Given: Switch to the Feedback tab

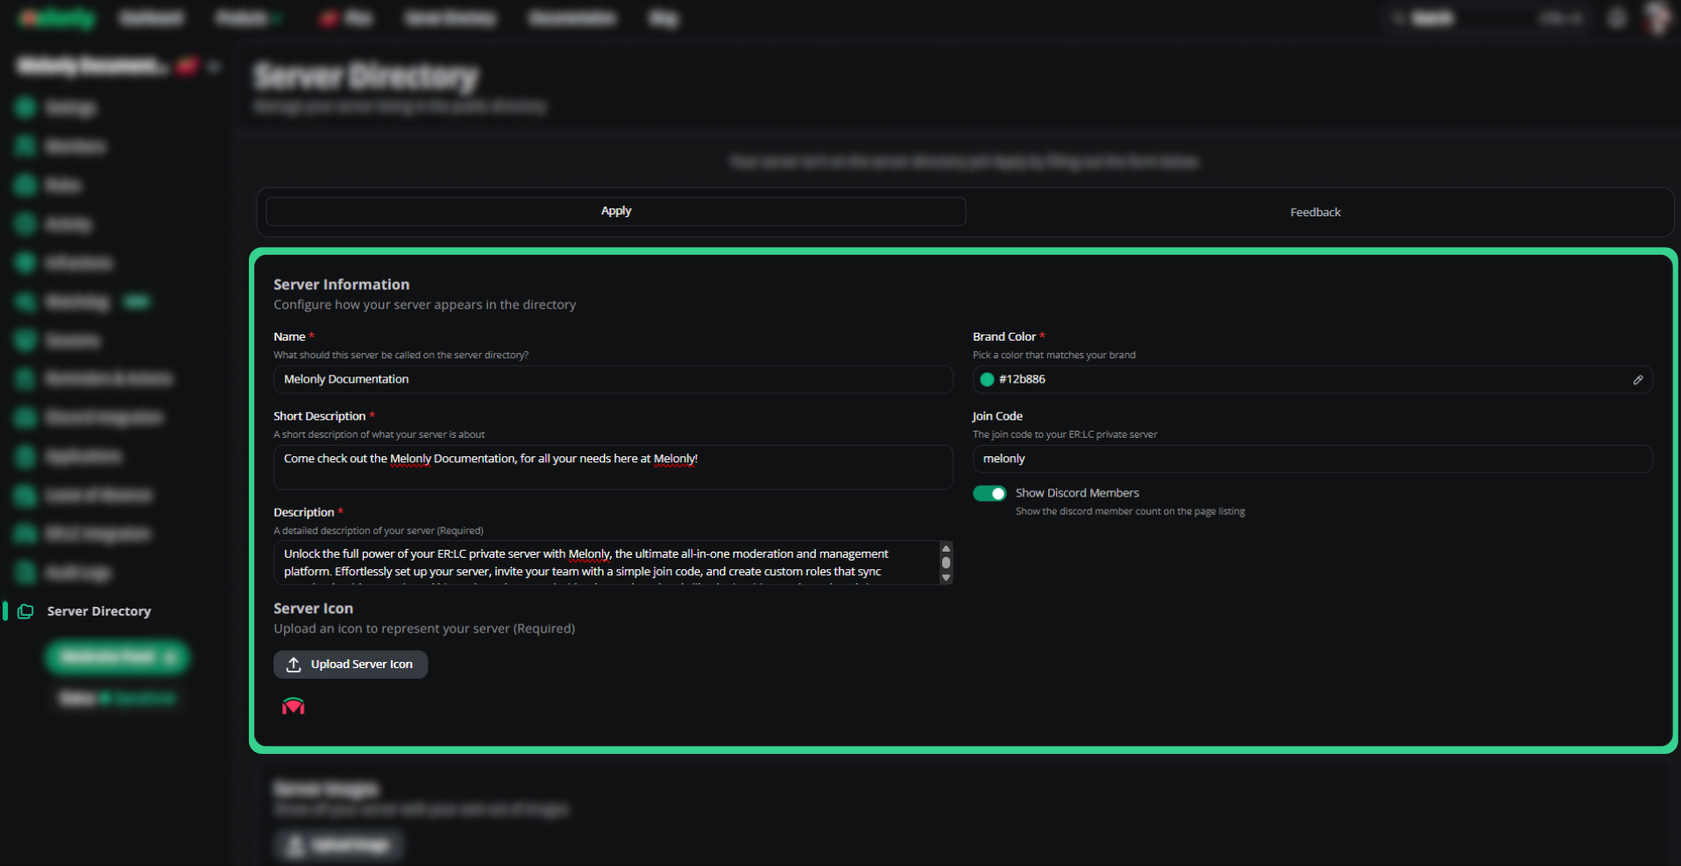Looking at the screenshot, I should pyautogui.click(x=1315, y=212).
